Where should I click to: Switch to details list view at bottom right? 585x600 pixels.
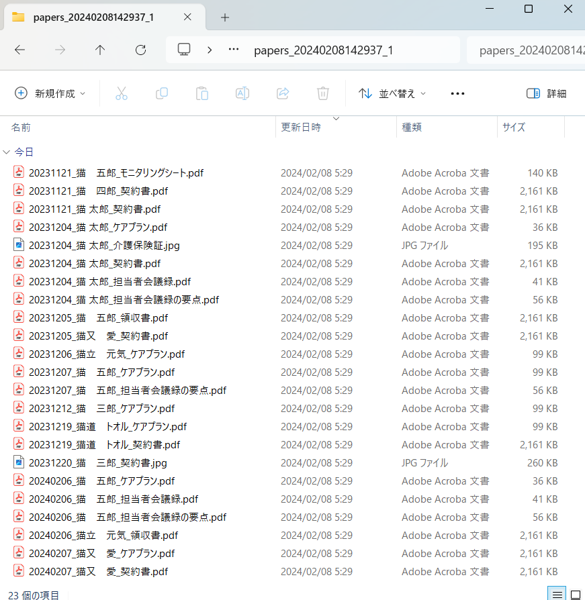coord(557,594)
